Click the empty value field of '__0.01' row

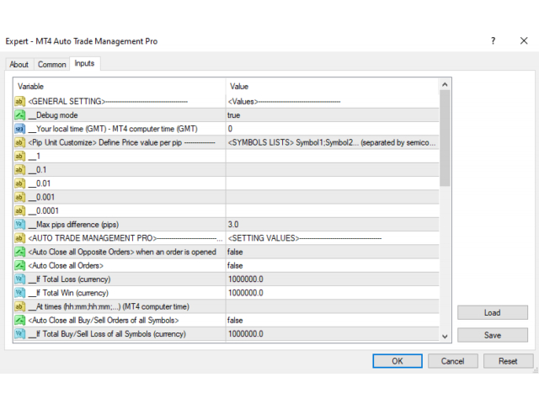point(333,183)
